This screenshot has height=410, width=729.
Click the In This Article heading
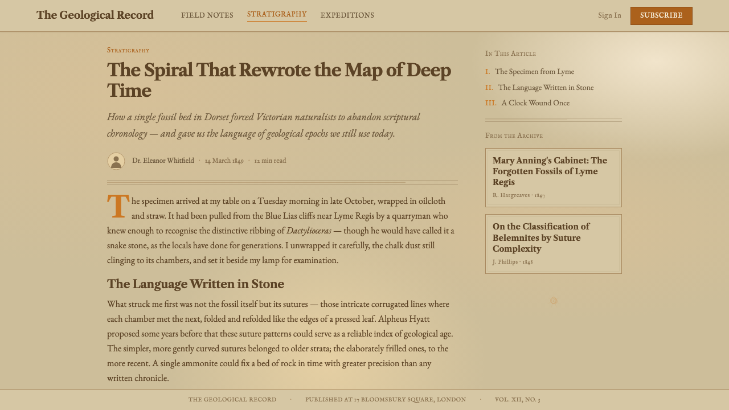[x=510, y=54]
